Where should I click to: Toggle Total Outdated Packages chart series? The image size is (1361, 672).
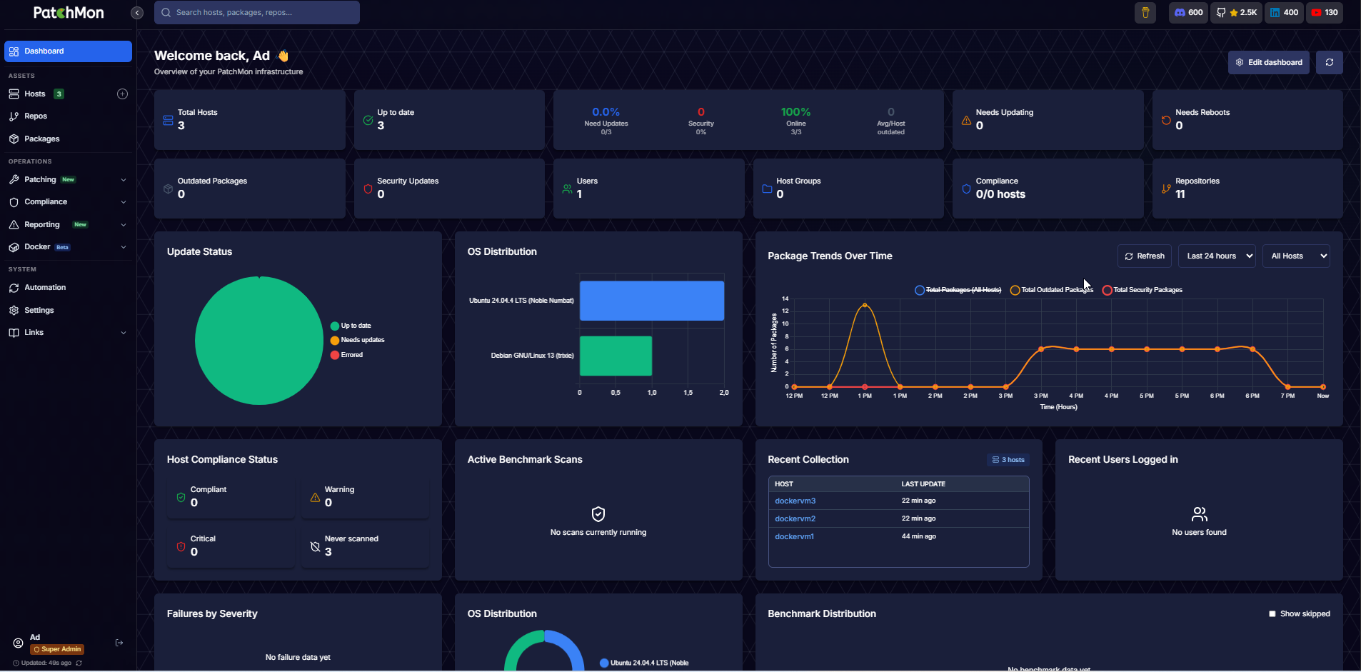[1052, 290]
